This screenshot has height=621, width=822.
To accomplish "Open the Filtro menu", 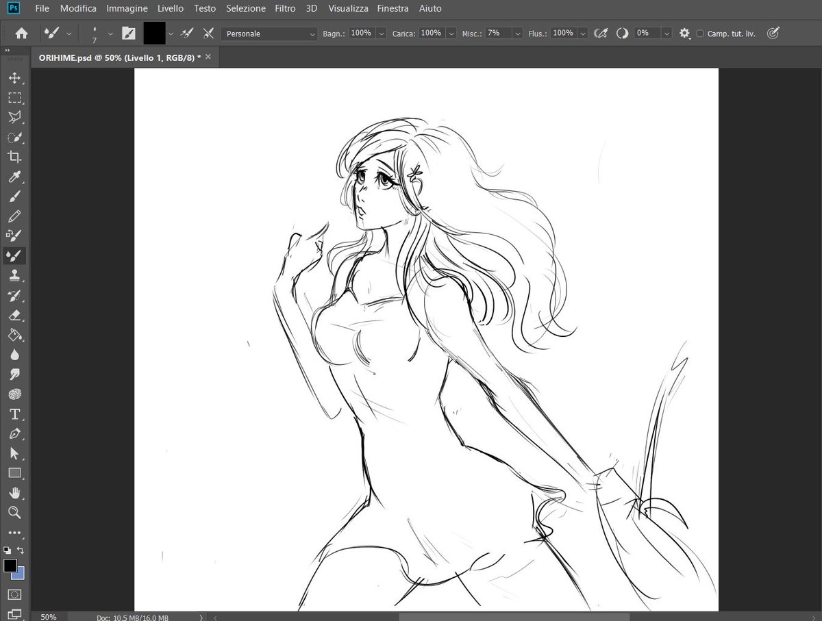I will coord(285,9).
